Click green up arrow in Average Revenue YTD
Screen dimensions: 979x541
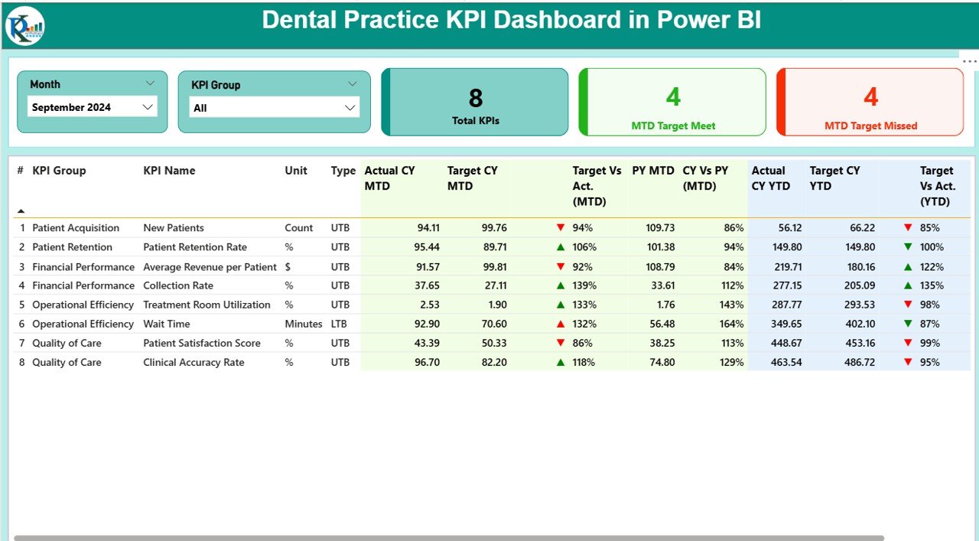(908, 266)
